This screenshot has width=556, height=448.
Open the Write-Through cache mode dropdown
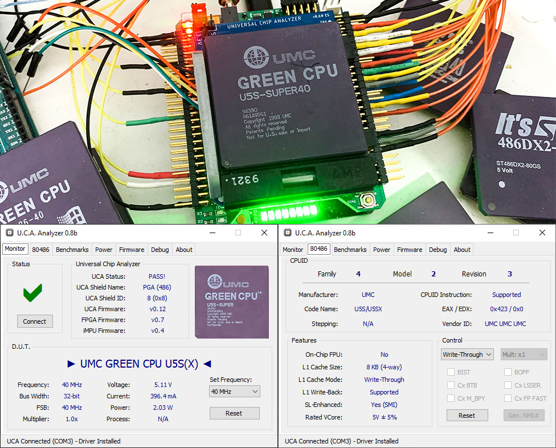[x=467, y=355]
